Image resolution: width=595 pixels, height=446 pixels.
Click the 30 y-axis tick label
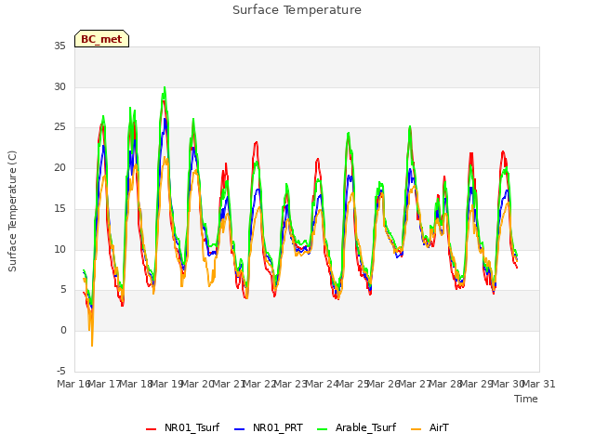point(59,86)
